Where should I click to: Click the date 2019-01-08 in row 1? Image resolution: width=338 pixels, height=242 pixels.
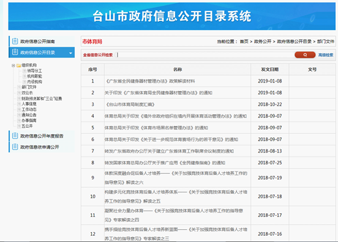(270, 81)
